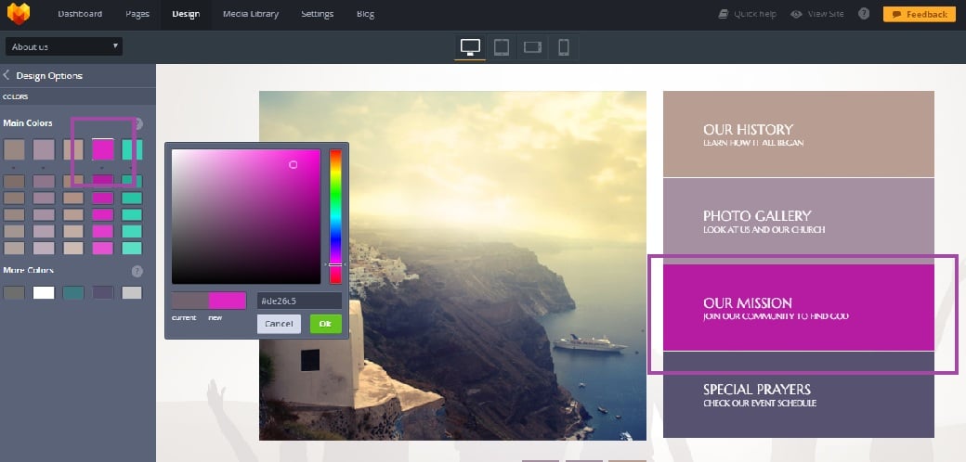This screenshot has width=966, height=462.
Task: Switch to desktop preview mode
Action: (x=470, y=46)
